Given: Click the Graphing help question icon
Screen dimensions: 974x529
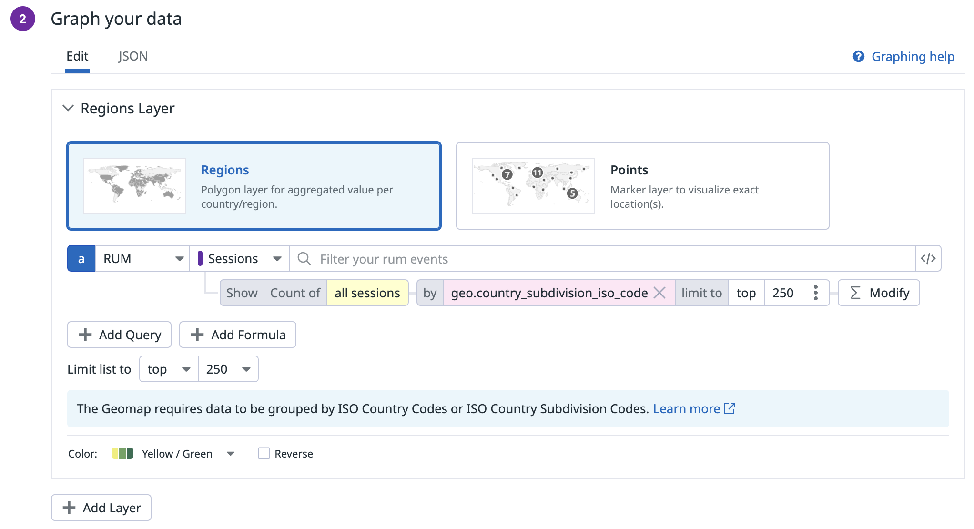Looking at the screenshot, I should (x=858, y=57).
